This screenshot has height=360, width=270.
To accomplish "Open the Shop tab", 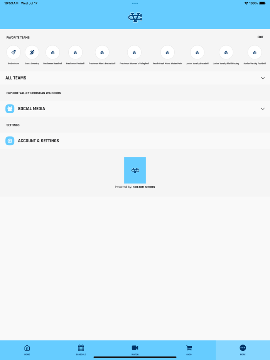I will (x=189, y=350).
